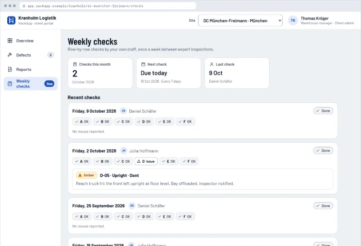Click the Kranholm Logistik logo icon
Screen dimensions: 361x246
tap(11, 20)
